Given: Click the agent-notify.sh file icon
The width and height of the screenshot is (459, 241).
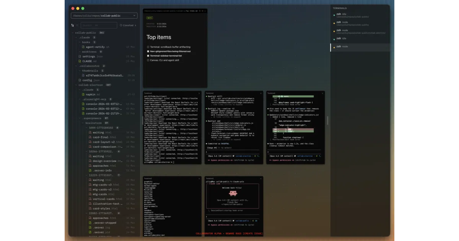Looking at the screenshot, I should tap(83, 47).
